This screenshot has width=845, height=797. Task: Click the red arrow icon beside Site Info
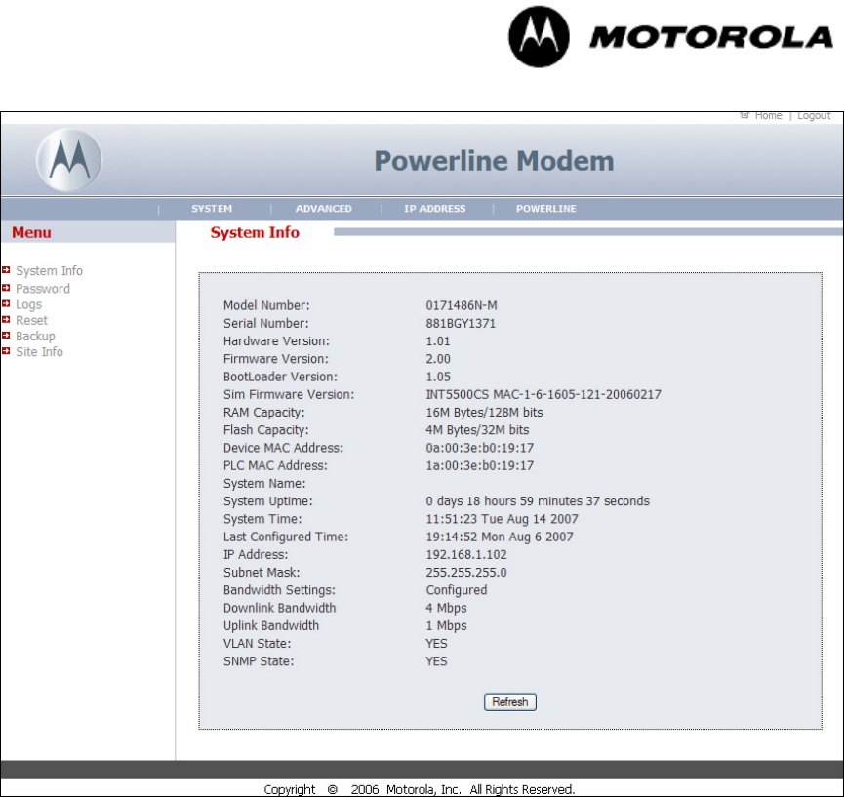point(6,351)
